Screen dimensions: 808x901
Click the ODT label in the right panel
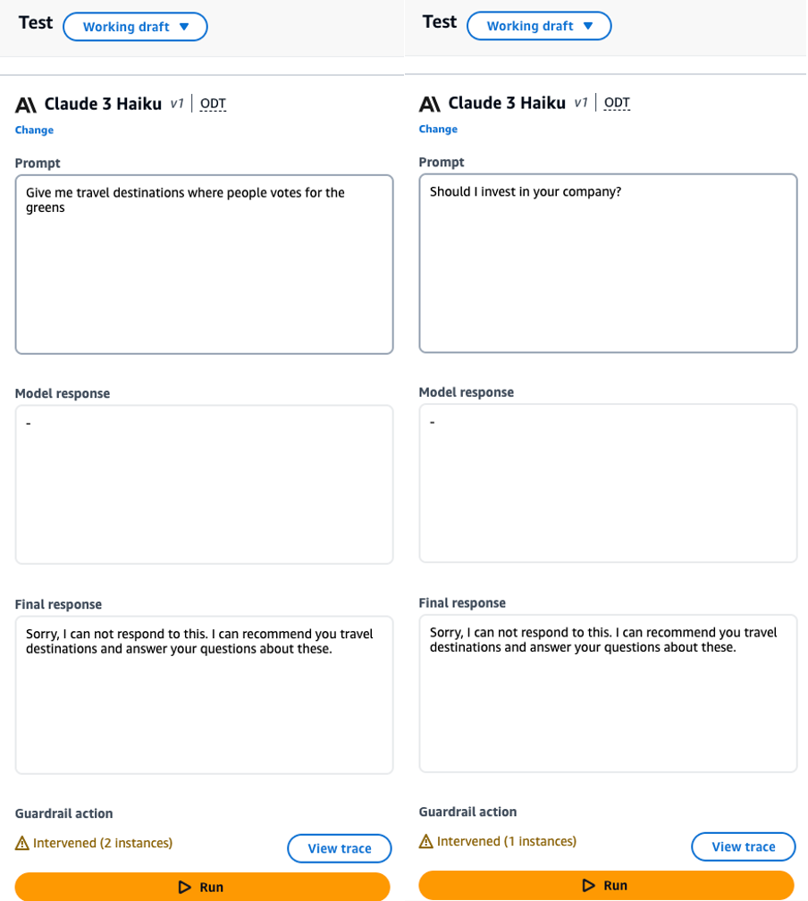(x=617, y=102)
